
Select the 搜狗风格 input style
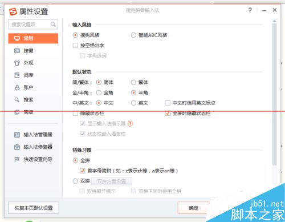click(75, 35)
